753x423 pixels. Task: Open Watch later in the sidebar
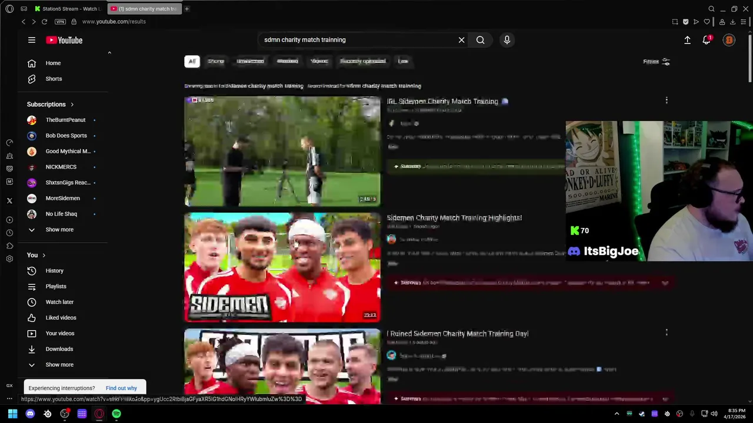click(x=59, y=302)
